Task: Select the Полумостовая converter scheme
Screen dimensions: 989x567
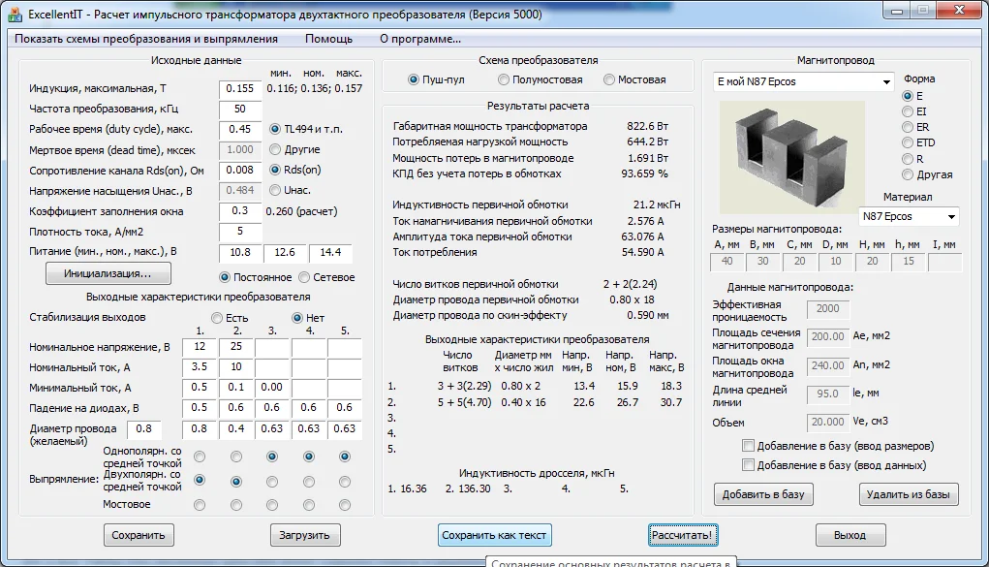Action: pyautogui.click(x=504, y=79)
